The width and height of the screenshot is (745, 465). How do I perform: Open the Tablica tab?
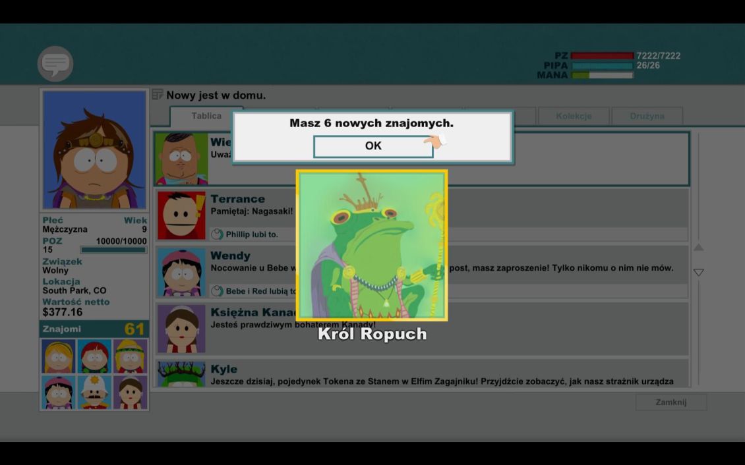(x=206, y=116)
